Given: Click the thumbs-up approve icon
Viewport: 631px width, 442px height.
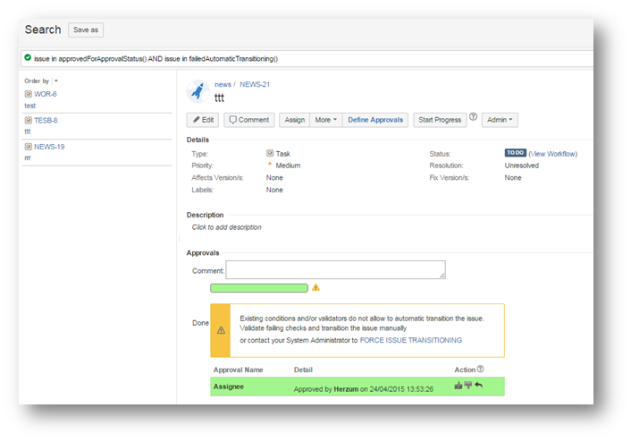Looking at the screenshot, I should (459, 386).
